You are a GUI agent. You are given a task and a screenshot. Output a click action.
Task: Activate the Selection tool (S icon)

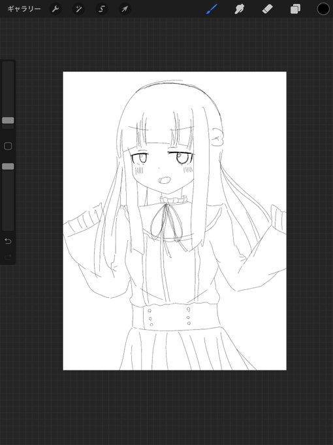point(101,9)
